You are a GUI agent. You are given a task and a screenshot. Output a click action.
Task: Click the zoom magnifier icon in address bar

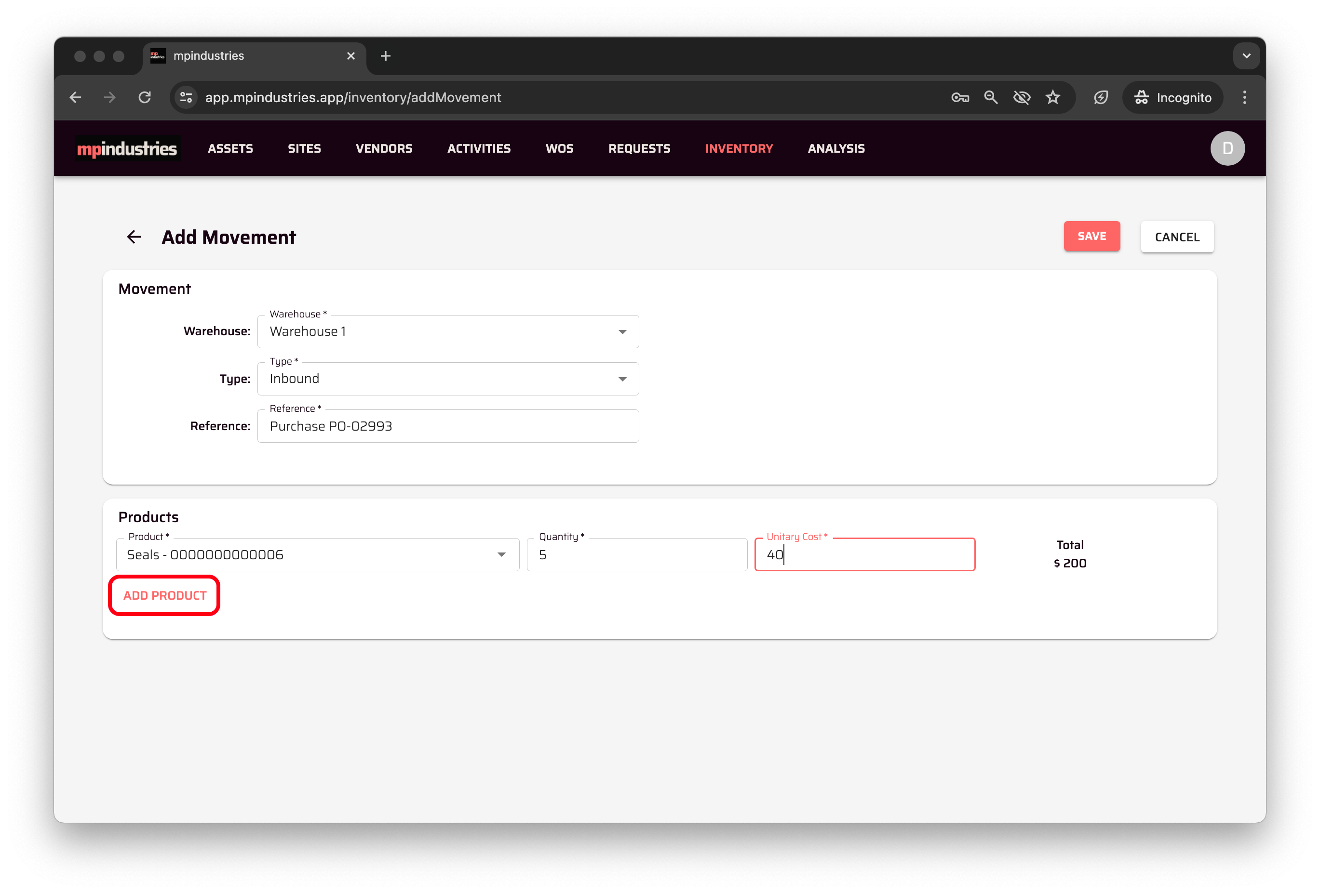point(991,98)
